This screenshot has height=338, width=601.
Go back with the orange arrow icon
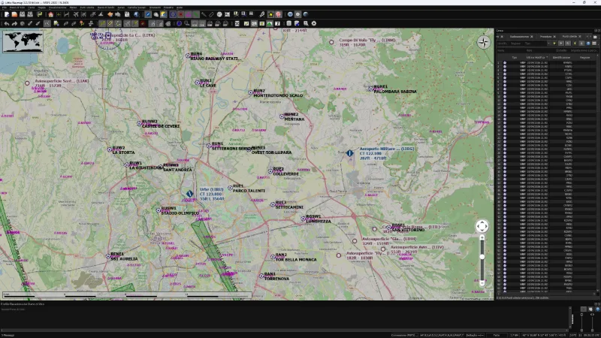[x=110, y=14]
